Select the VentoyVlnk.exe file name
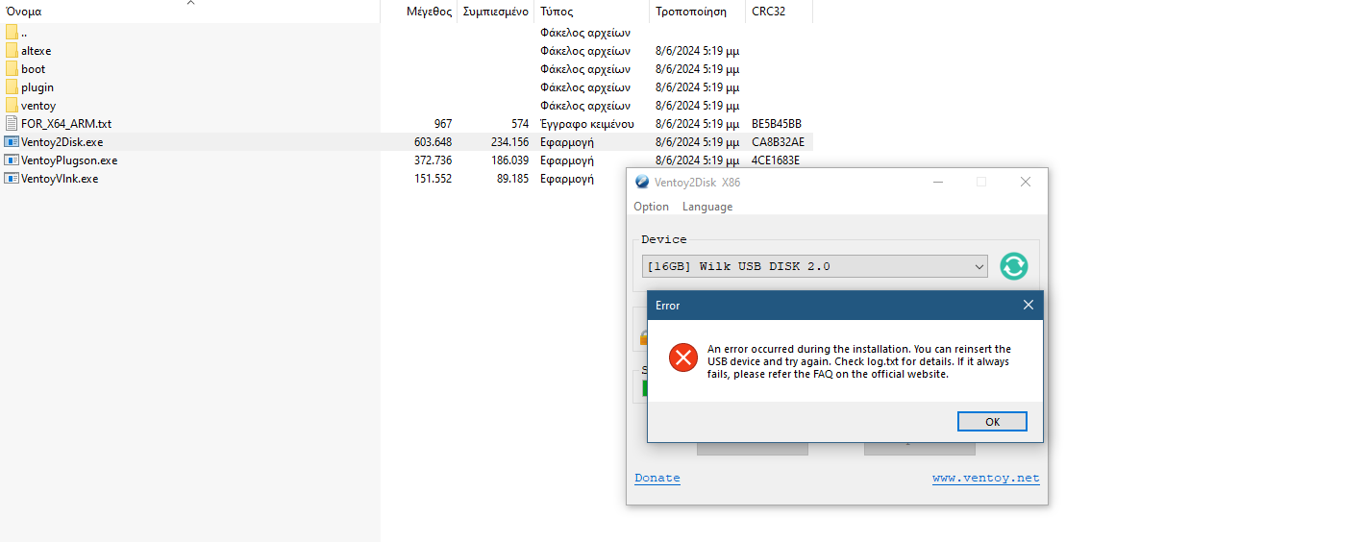1363x542 pixels. [x=60, y=179]
